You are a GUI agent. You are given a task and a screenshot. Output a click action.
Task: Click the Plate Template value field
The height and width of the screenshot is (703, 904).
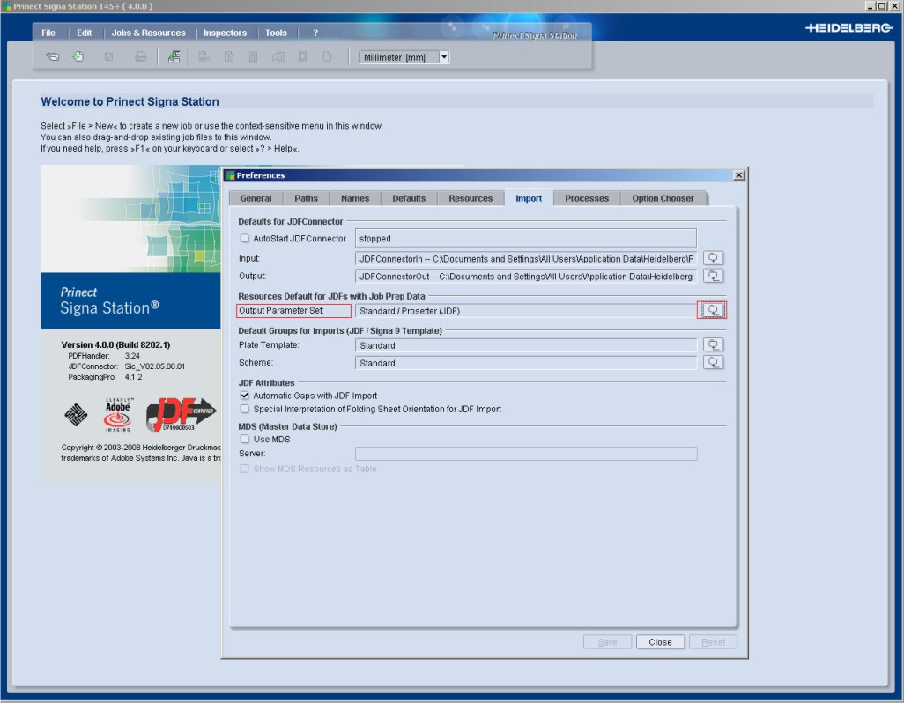coord(526,345)
